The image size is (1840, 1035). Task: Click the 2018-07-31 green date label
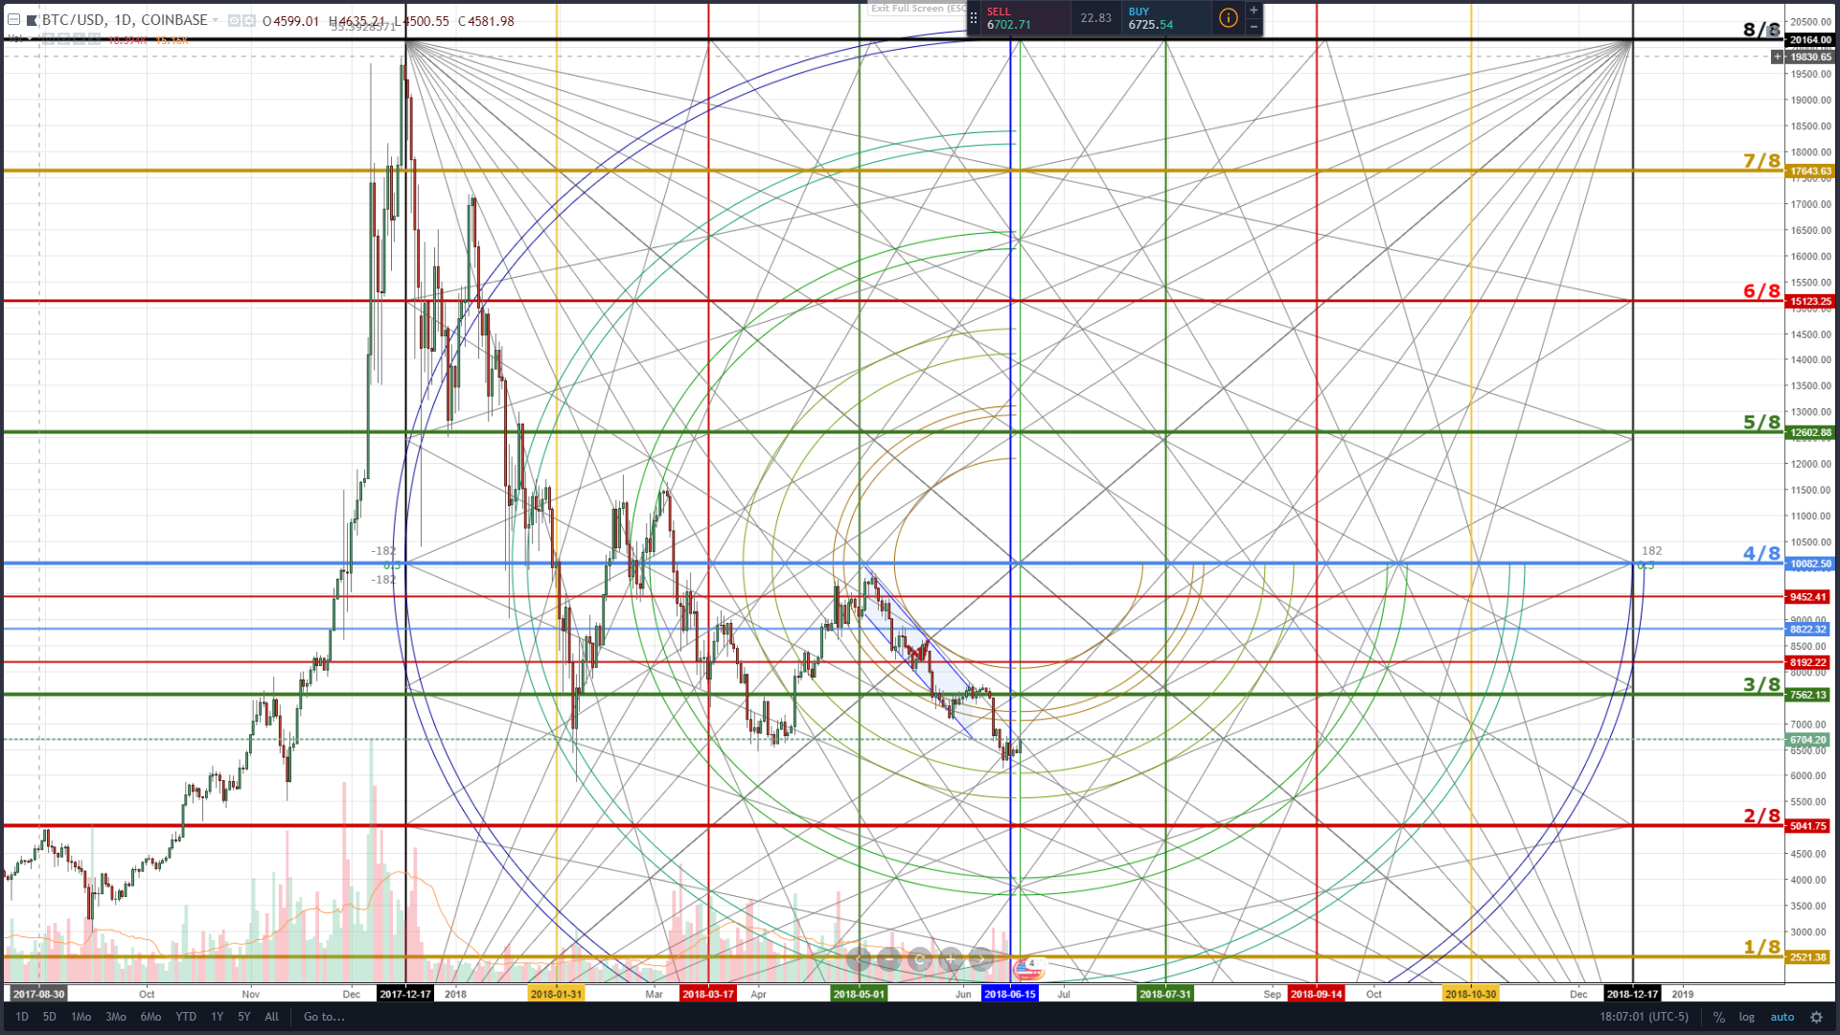[x=1165, y=994]
